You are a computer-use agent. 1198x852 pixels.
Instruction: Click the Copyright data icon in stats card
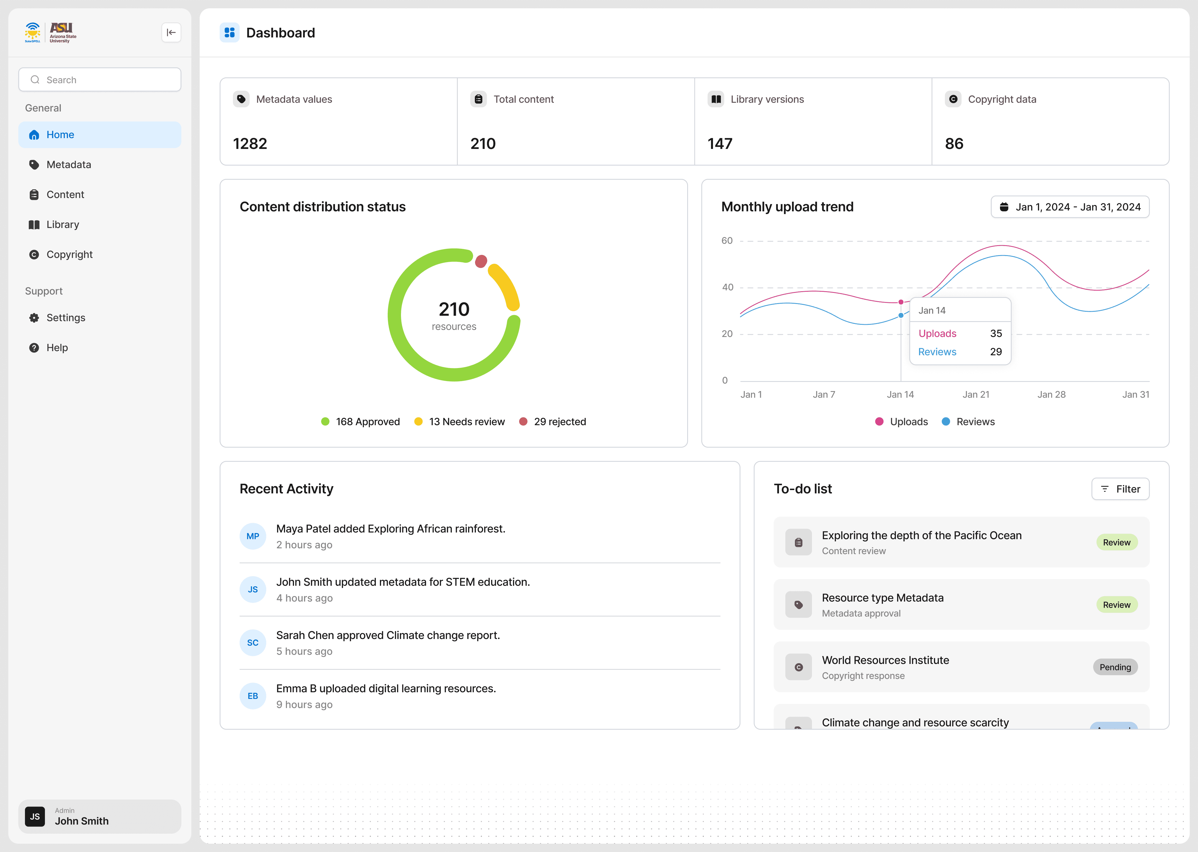(953, 99)
